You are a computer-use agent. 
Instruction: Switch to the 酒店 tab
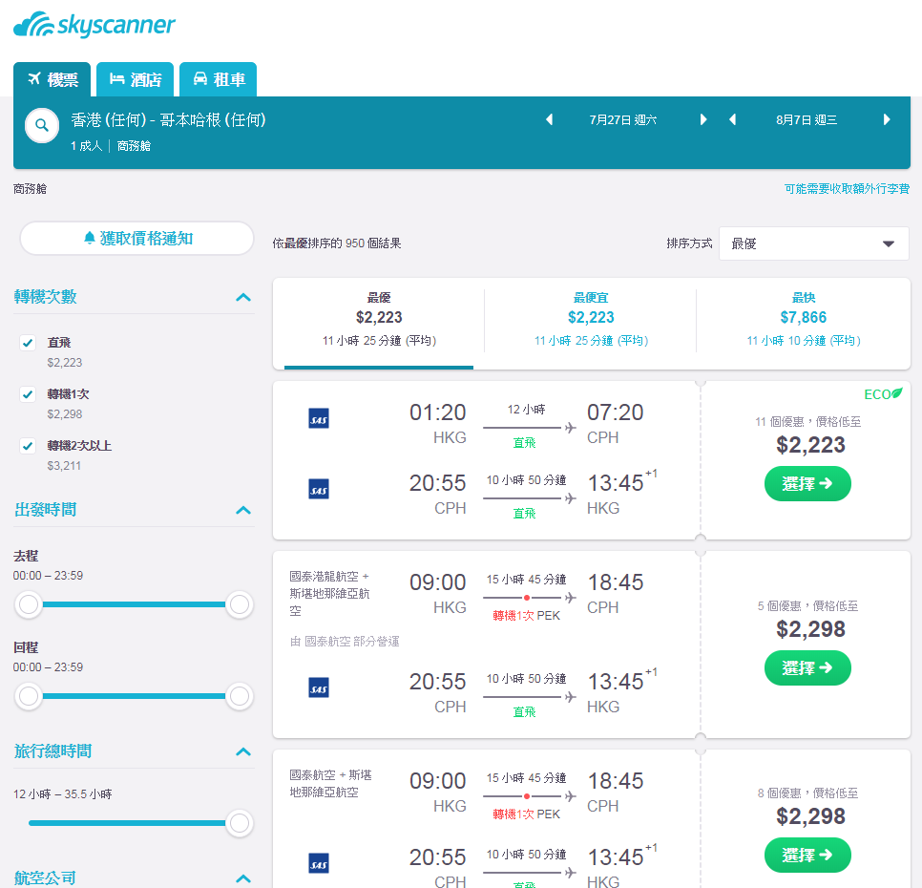pyautogui.click(x=136, y=79)
